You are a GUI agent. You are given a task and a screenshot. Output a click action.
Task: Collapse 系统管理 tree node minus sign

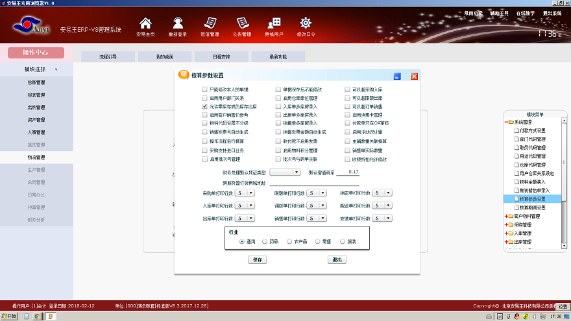pos(506,122)
